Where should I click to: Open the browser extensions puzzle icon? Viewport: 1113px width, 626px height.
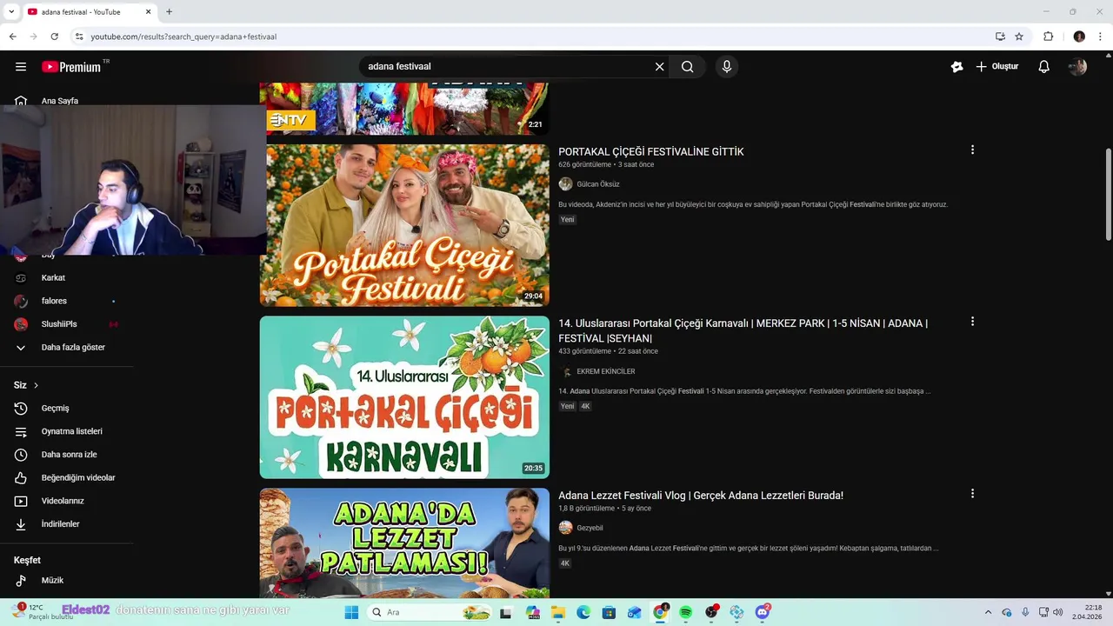tap(1048, 37)
